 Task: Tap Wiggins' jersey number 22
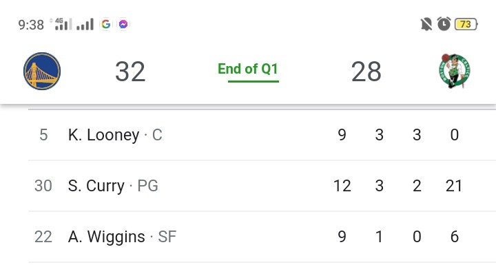(43, 237)
